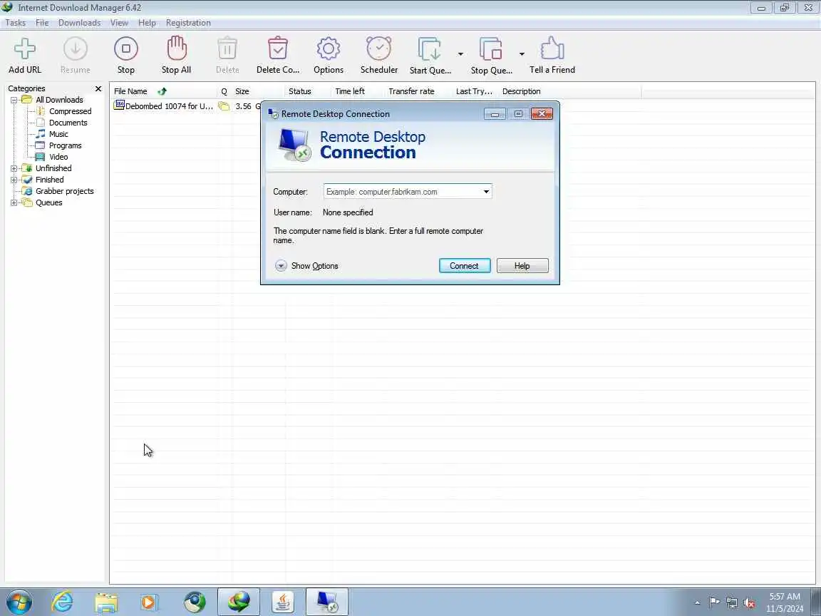821x616 pixels.
Task: Click the Connect button
Action: point(465,266)
